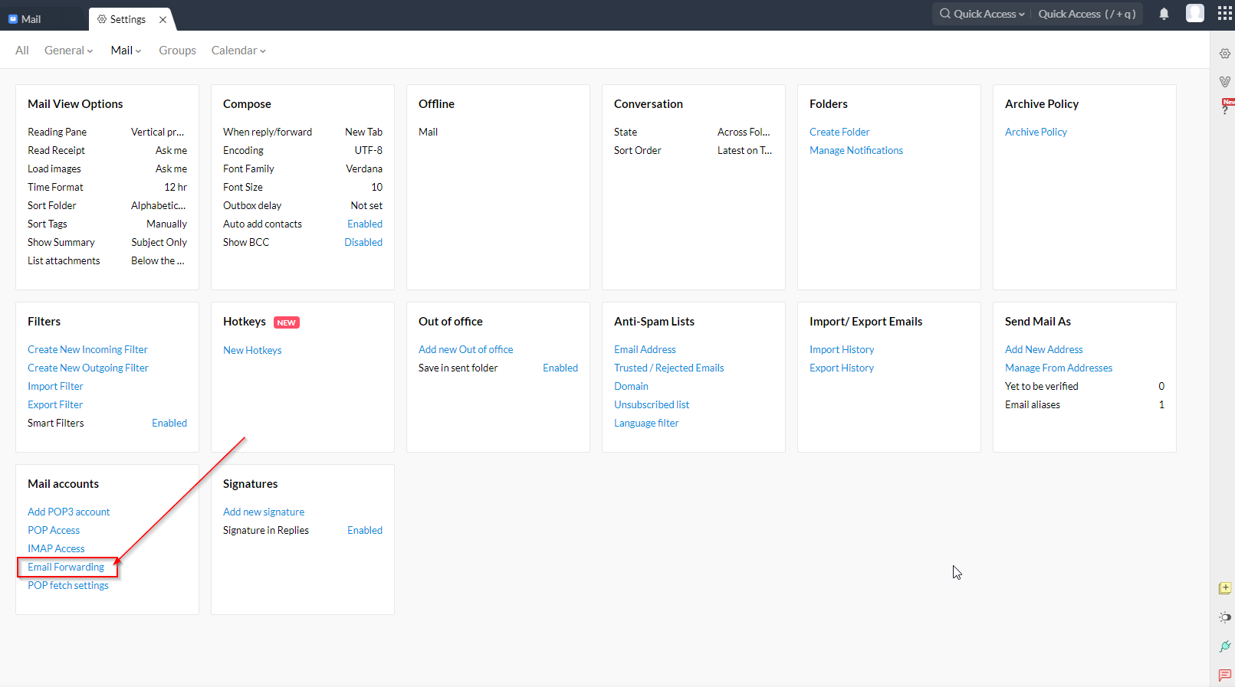Click the Yet to be verified row

(1085, 386)
